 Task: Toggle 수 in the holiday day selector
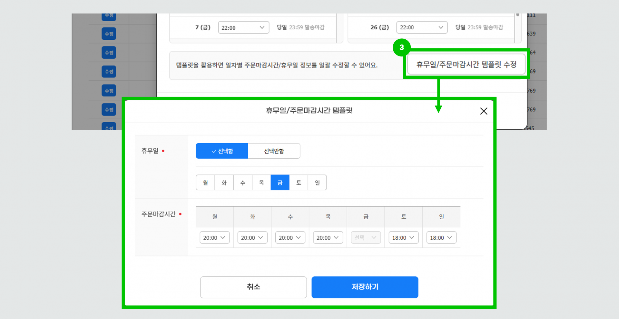coord(243,183)
